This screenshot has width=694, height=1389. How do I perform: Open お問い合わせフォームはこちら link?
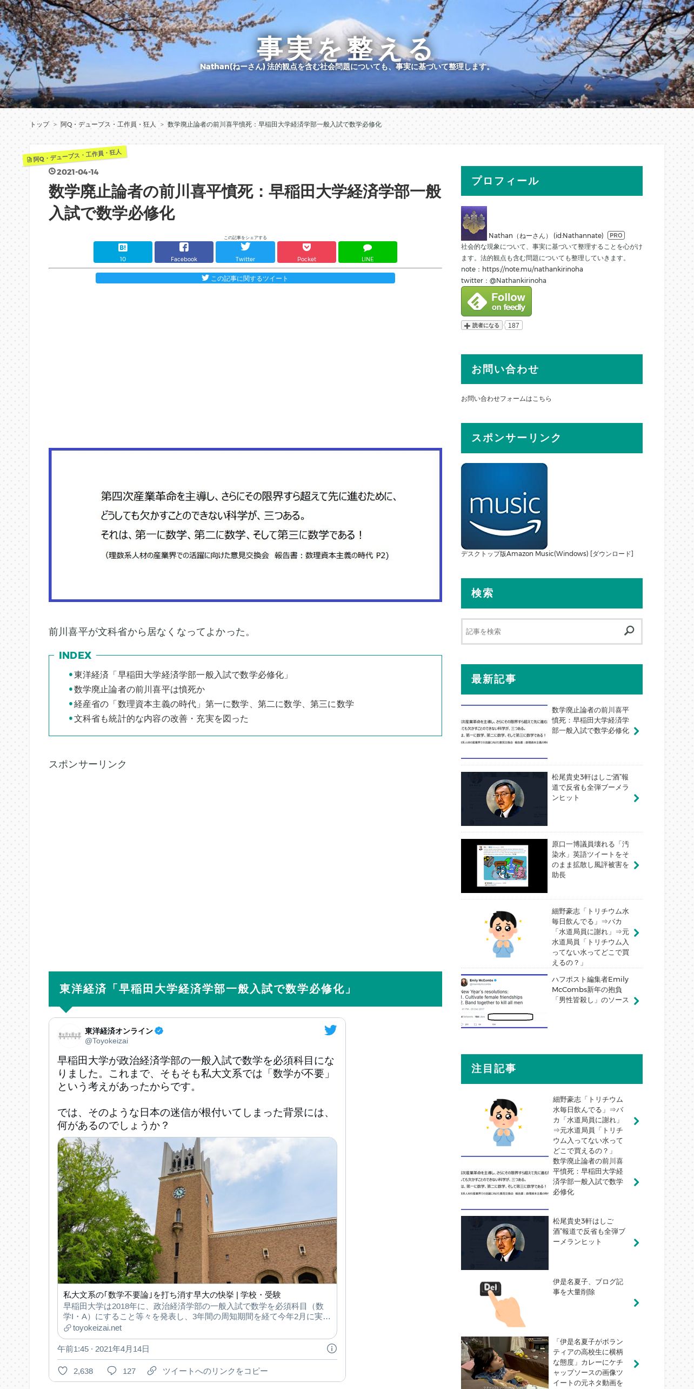click(x=506, y=399)
